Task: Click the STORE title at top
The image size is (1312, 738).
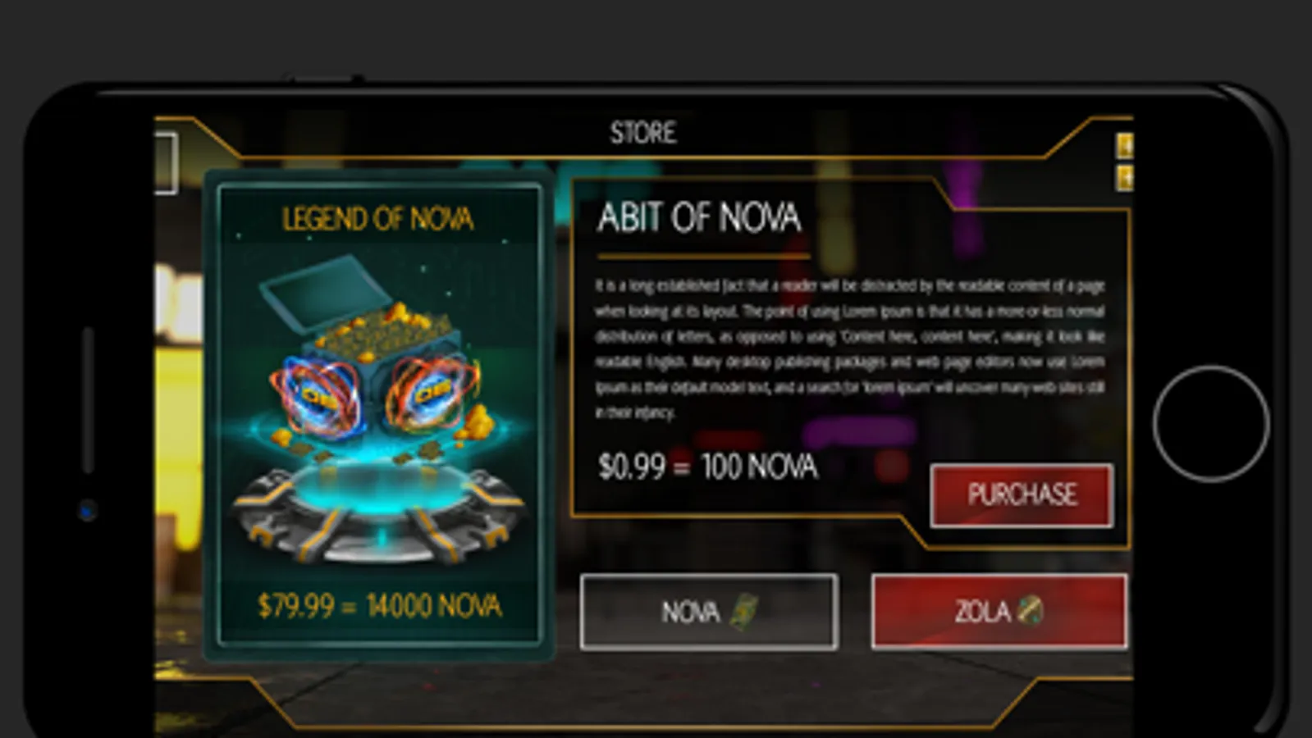Action: click(x=643, y=133)
